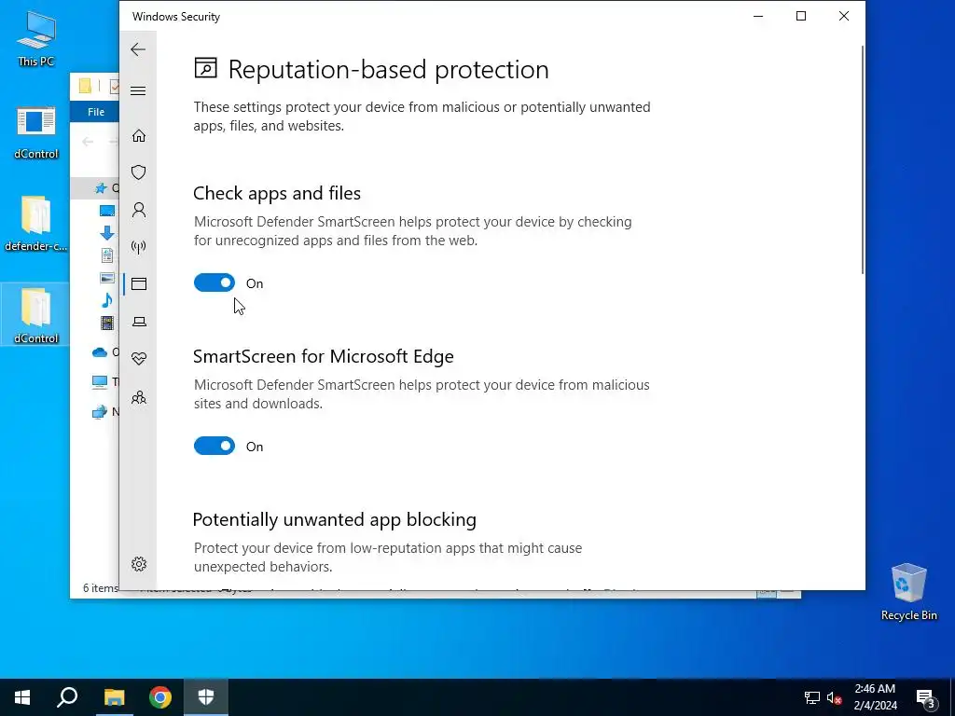
Task: Open notification Action Center icon
Action: point(925,697)
